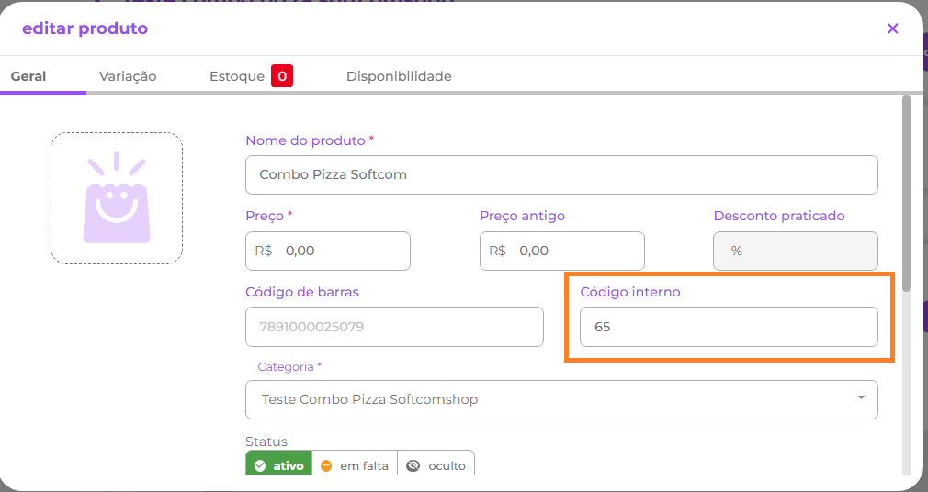Click the green check icon on ativo

pyautogui.click(x=260, y=465)
